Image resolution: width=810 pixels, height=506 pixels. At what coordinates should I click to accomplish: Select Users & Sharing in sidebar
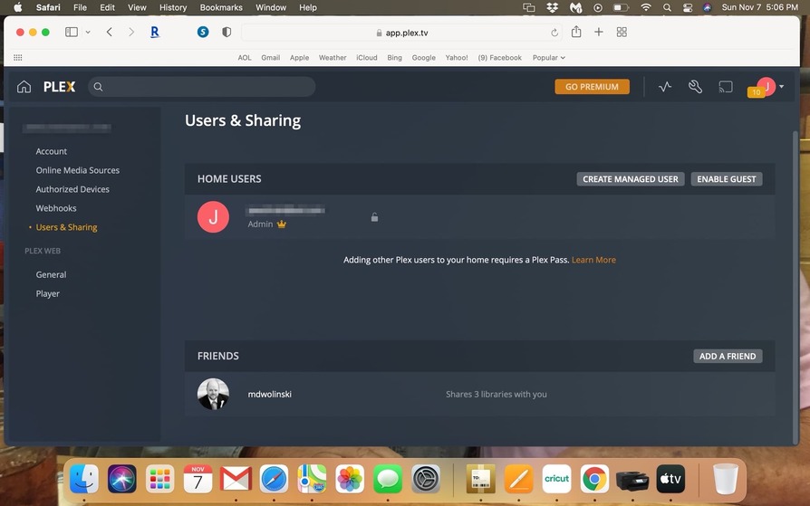[x=67, y=227]
